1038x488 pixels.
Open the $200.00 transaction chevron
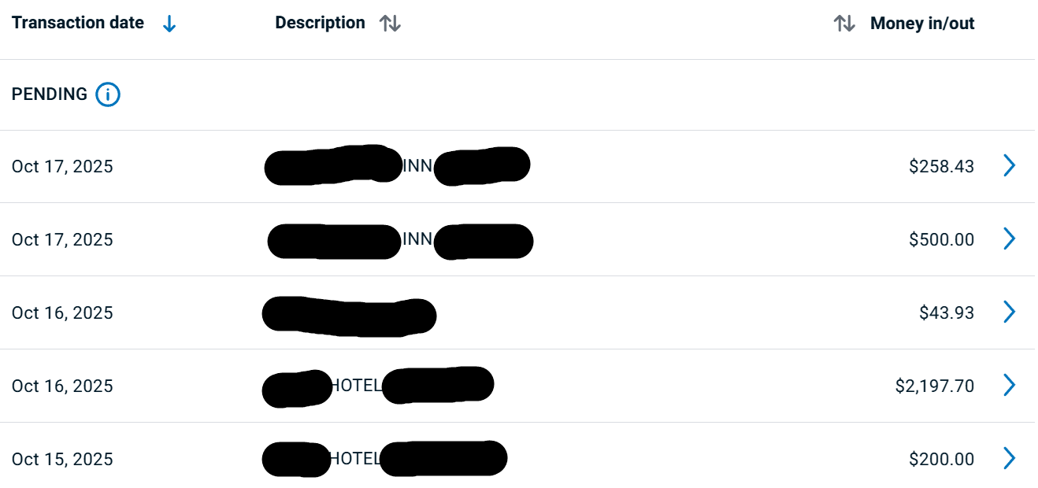(1009, 458)
